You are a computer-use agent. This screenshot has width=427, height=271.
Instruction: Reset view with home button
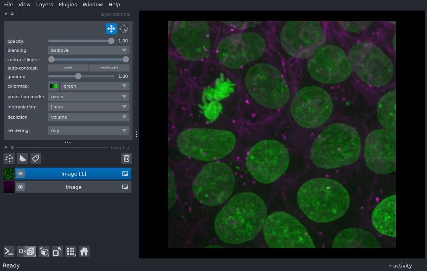click(x=84, y=251)
